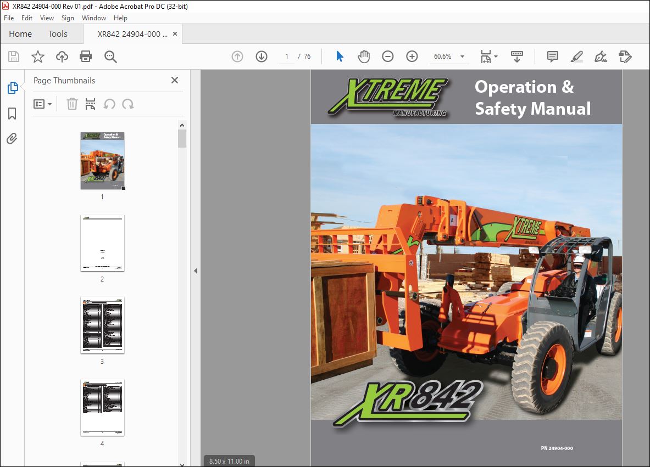Rotate page counterclockwise
Screen dimensions: 650x467
(x=109, y=104)
